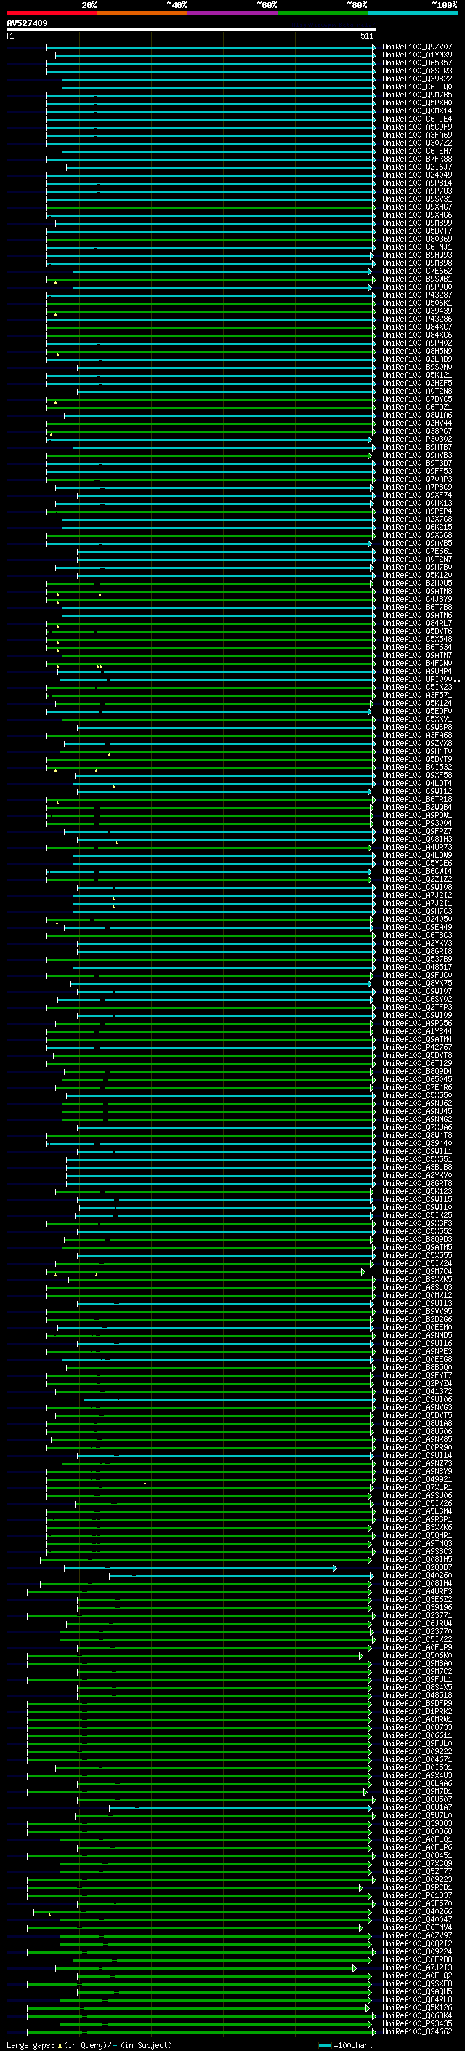
Task: Select the UniRef100_Q9FPZ7 label
Action: tap(417, 831)
